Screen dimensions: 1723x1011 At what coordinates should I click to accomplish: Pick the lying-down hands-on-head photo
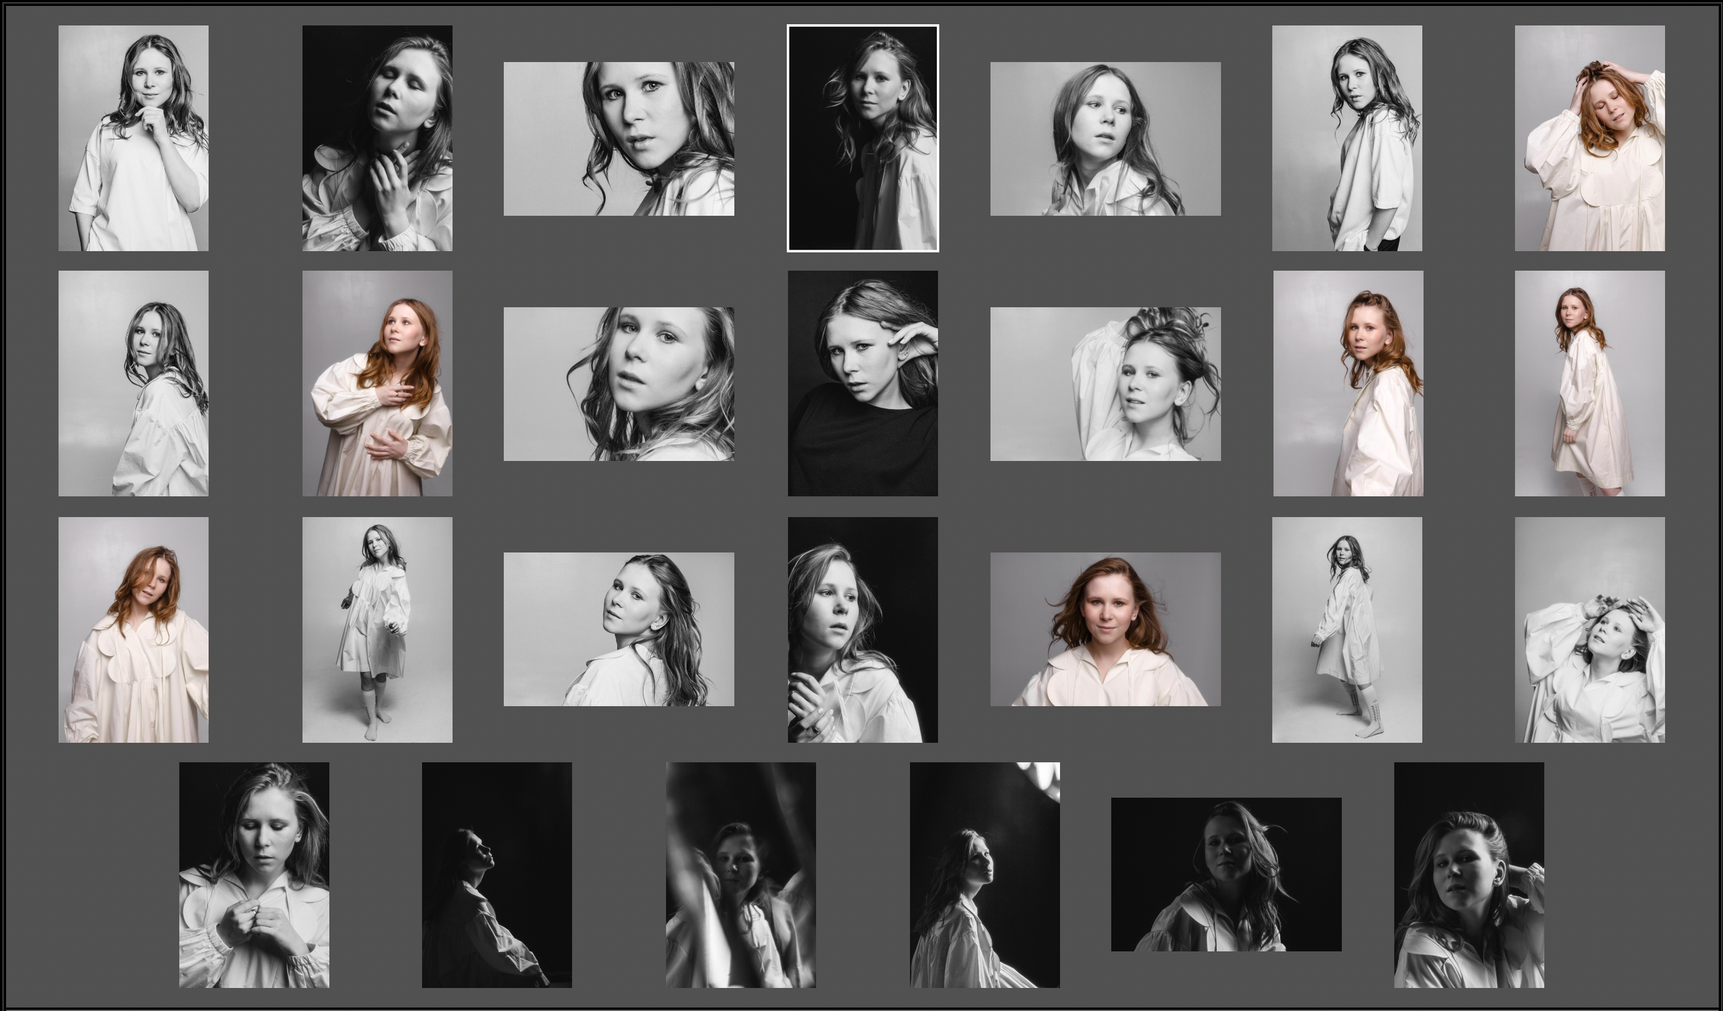(1589, 629)
